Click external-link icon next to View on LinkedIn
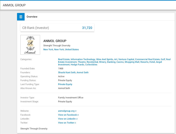The image size is (176, 134). coord(77,119)
